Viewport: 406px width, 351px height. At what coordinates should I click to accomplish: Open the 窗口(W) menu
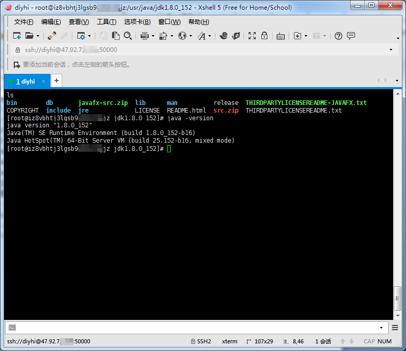click(169, 22)
